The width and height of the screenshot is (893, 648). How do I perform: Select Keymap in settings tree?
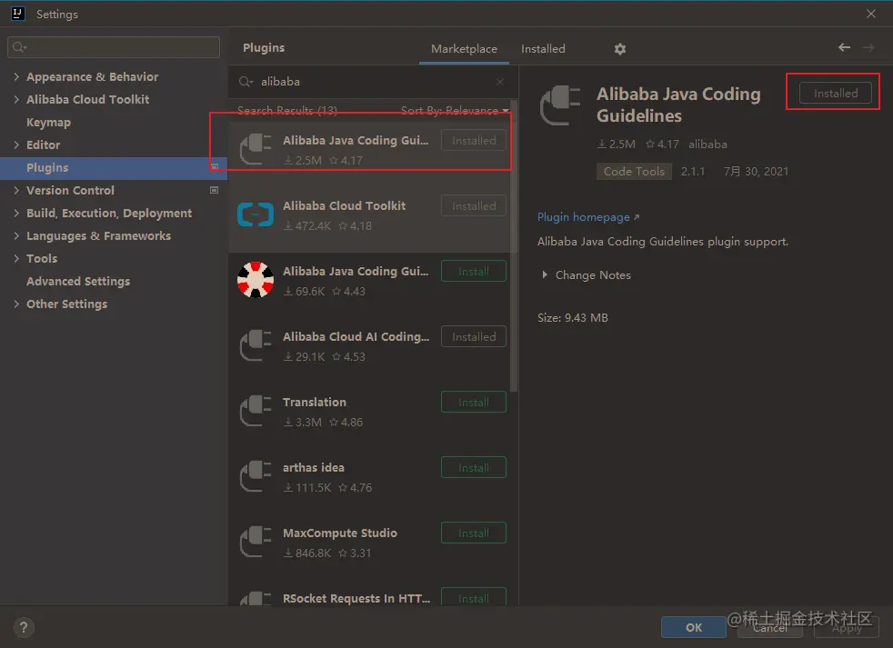[48, 122]
